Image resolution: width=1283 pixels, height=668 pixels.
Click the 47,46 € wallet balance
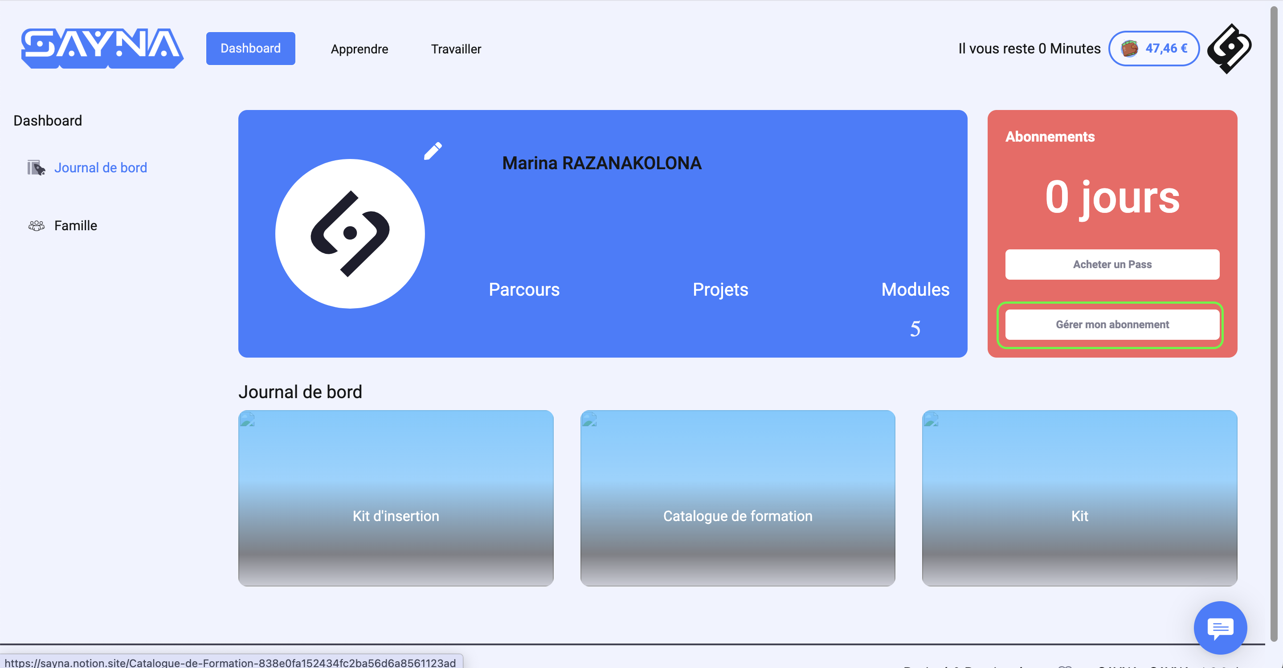coord(1166,48)
